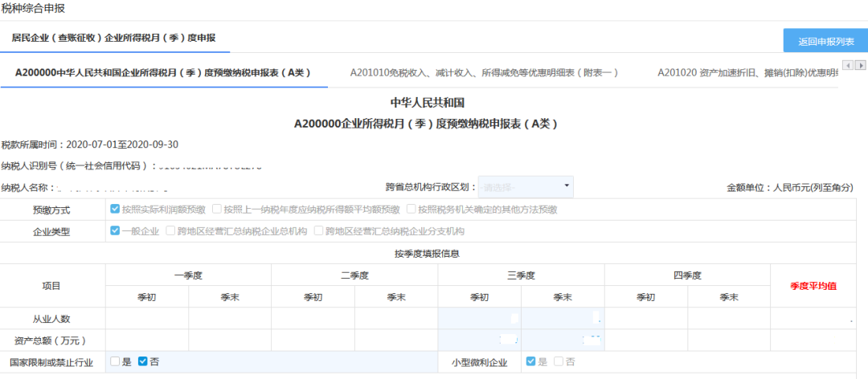Switch to A201010 免税收入 优惠明细表 tab
The image size is (868, 379).
(485, 72)
